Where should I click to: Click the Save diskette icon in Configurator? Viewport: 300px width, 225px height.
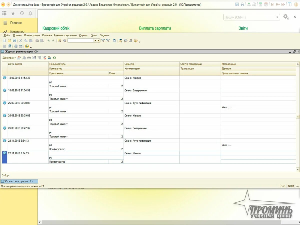pos(14,40)
